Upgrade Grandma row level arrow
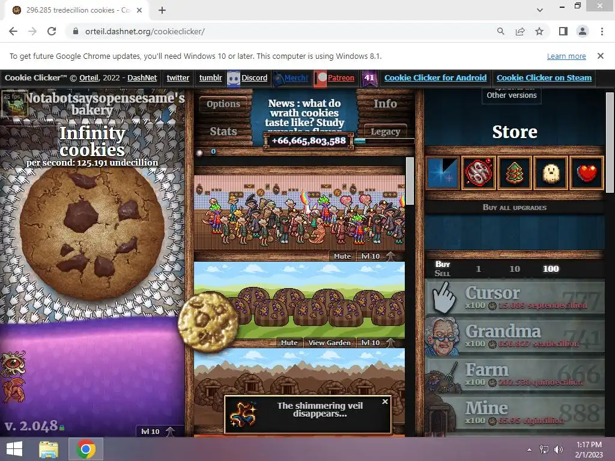 390,256
